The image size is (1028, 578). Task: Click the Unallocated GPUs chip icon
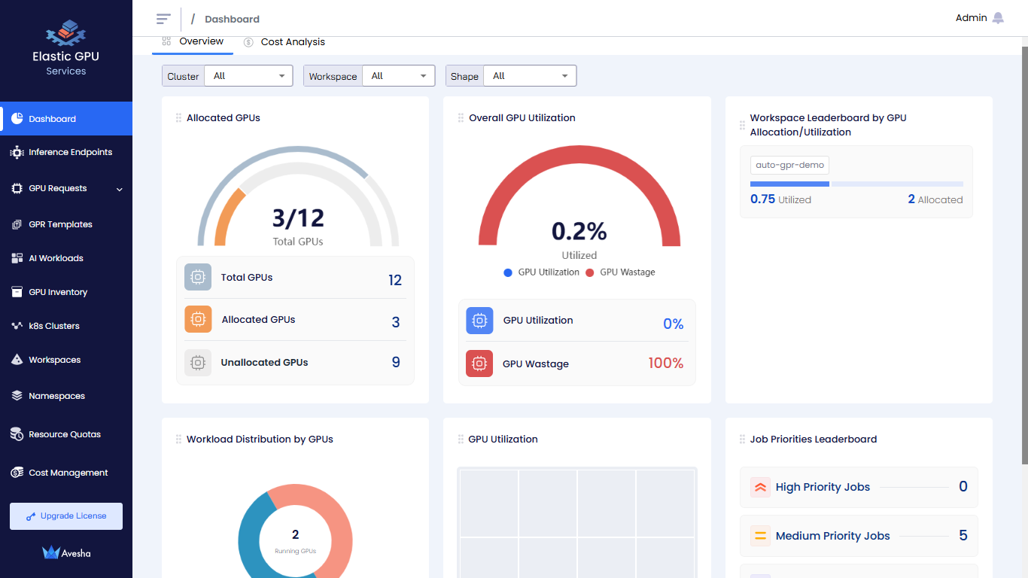tap(198, 362)
